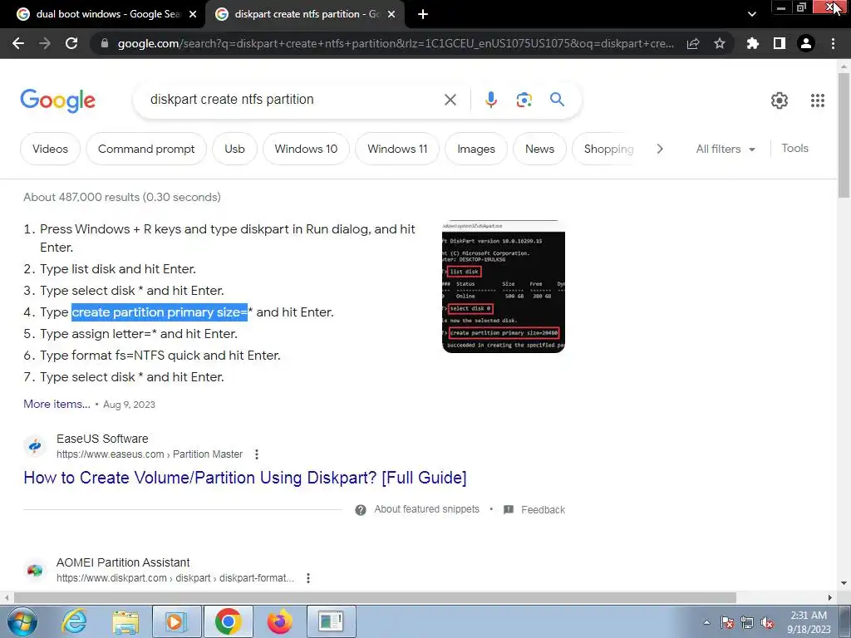Image resolution: width=851 pixels, height=638 pixels.
Task: Click the diskpart command screenshot thumbnail
Action: [504, 287]
